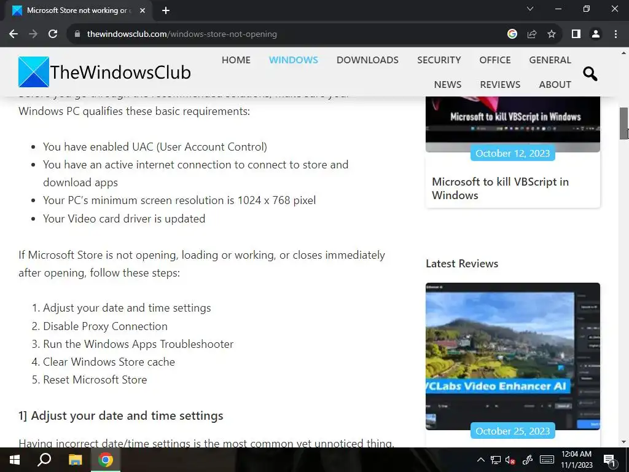The image size is (629, 472).
Task: Open the site search magnifier icon
Action: [x=590, y=74]
